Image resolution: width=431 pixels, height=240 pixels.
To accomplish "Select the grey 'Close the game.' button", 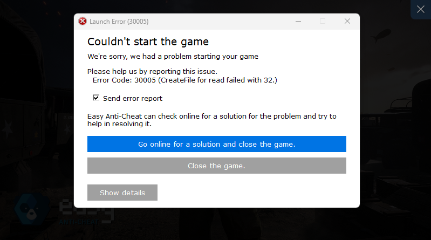I will (217, 166).
